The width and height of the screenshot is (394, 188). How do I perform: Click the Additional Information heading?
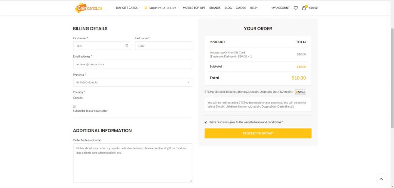tap(102, 130)
